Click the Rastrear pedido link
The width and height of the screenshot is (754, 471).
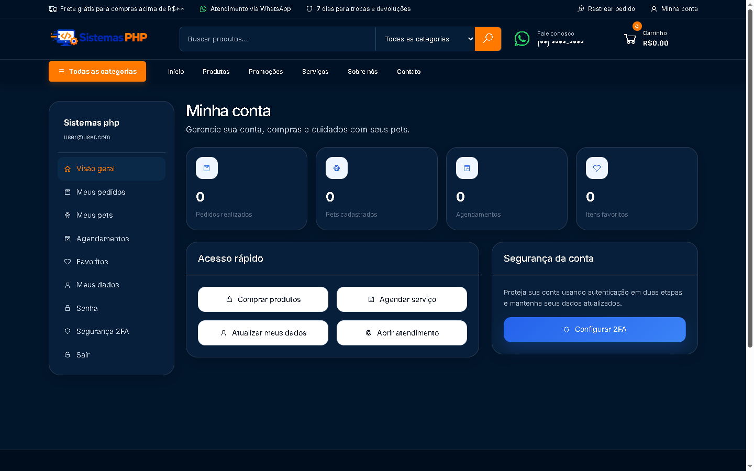point(606,9)
